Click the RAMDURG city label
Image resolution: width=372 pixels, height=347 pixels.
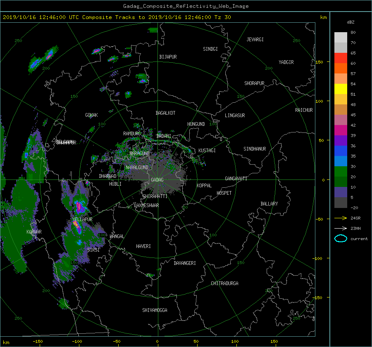[132, 134]
